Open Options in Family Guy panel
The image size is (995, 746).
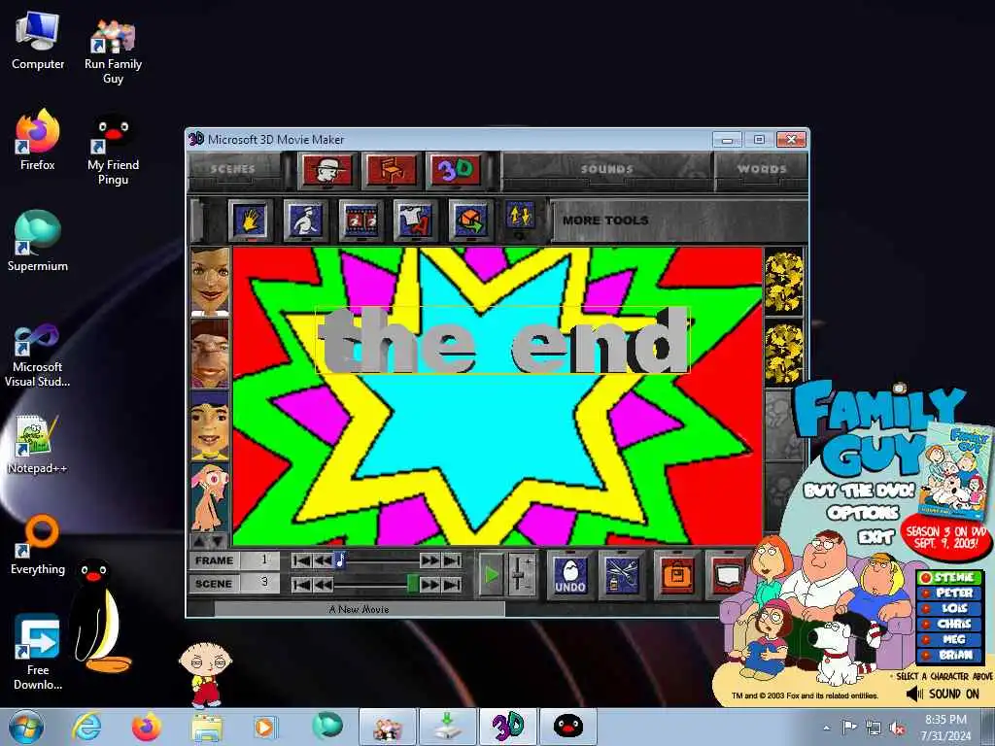click(x=863, y=513)
